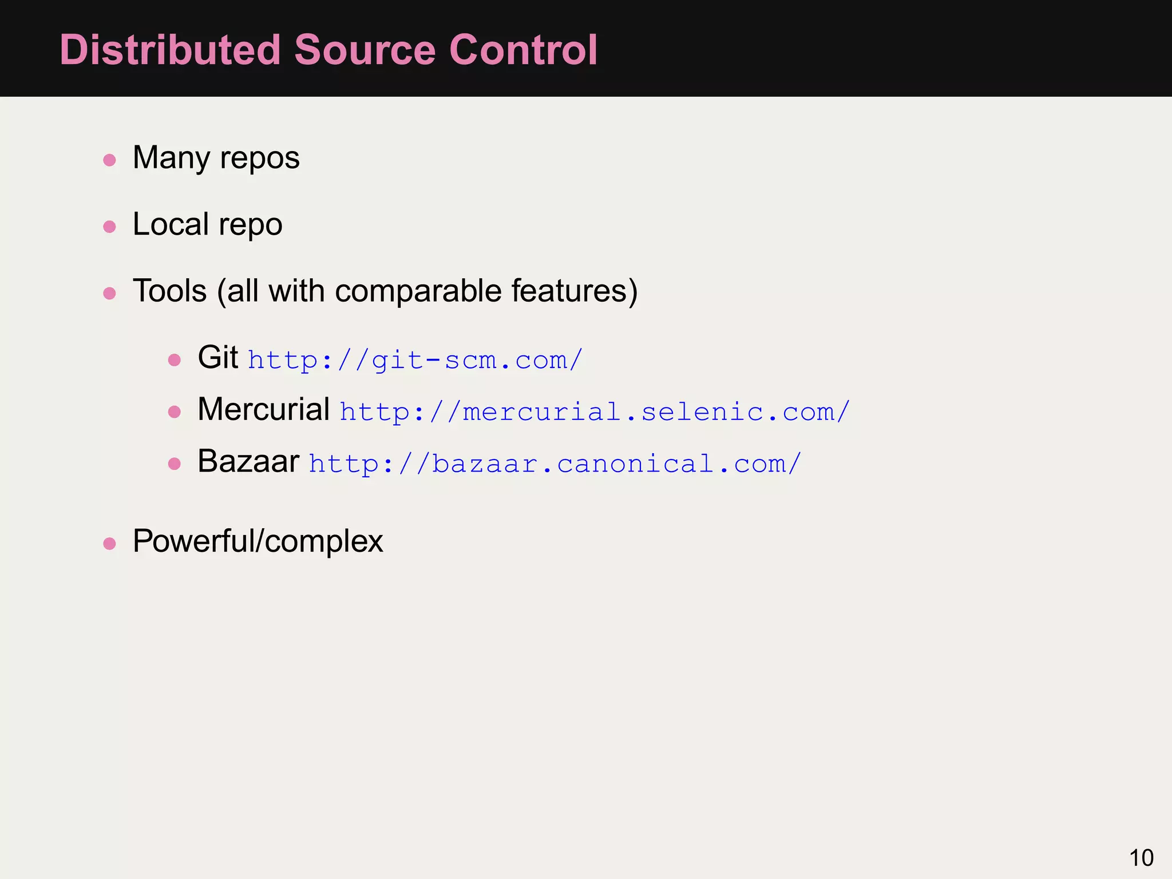Click the word 'Git' label
This screenshot has width=1172, height=879.
(x=217, y=357)
